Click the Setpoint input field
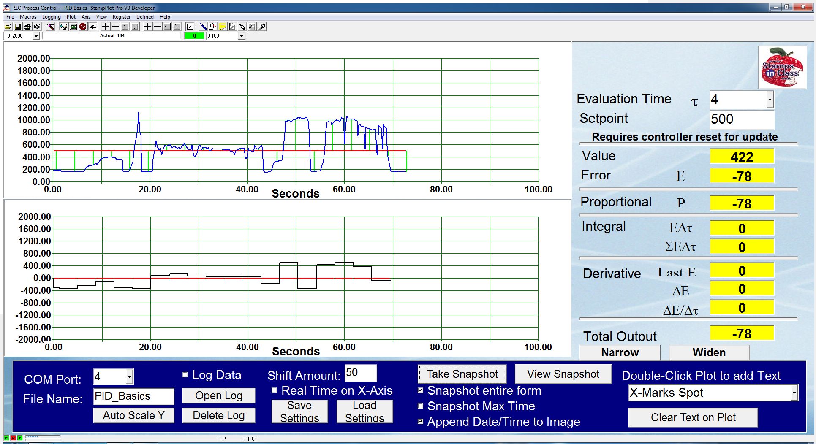The height and width of the screenshot is (444, 816). [742, 119]
